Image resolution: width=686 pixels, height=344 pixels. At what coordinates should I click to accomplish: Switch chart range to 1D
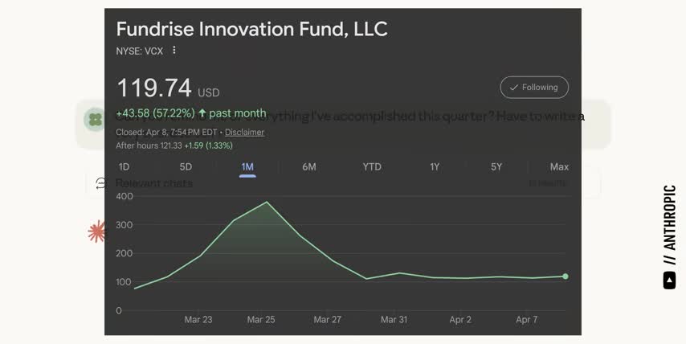click(x=124, y=167)
